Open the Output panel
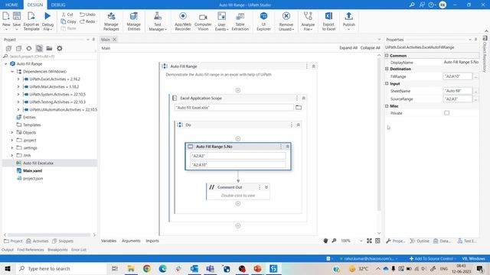Viewport: 490px width, 275px height. [8, 250]
